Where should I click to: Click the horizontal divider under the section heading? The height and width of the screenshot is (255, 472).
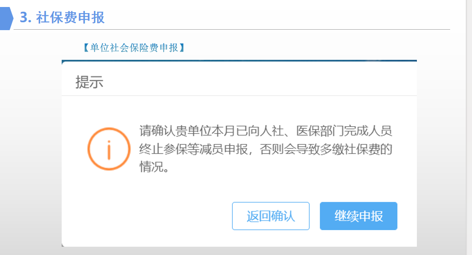pyautogui.click(x=232, y=29)
